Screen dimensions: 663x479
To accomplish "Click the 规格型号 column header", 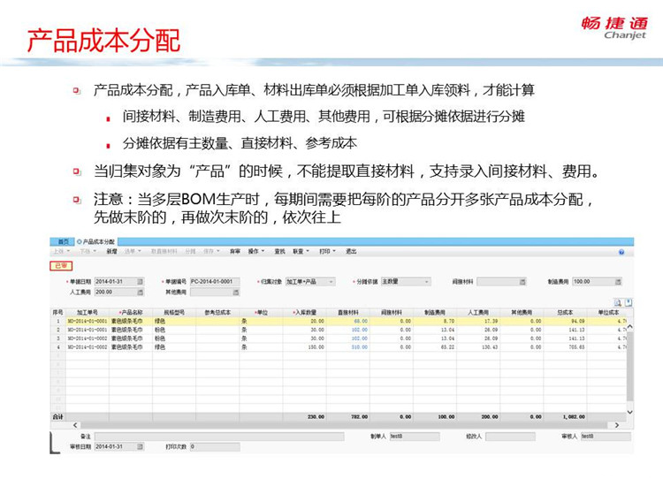I will (174, 313).
